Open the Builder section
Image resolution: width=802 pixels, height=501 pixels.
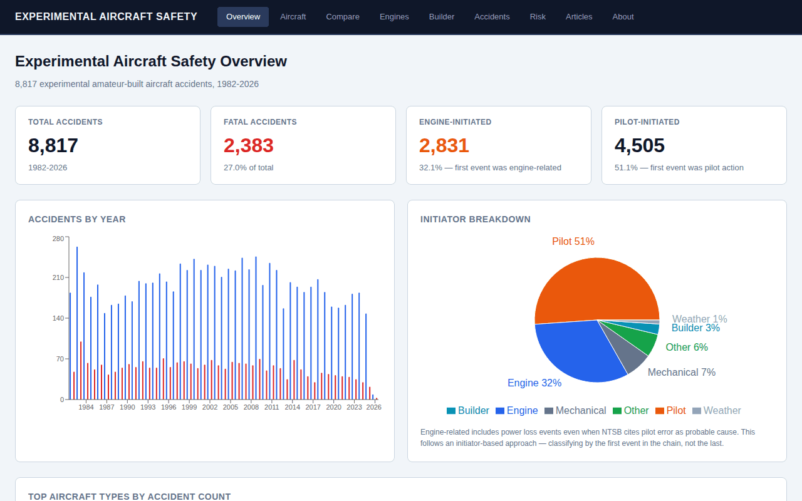pyautogui.click(x=441, y=17)
